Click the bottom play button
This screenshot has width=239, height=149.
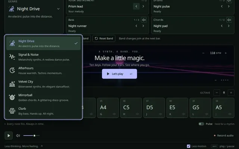(x=9, y=136)
